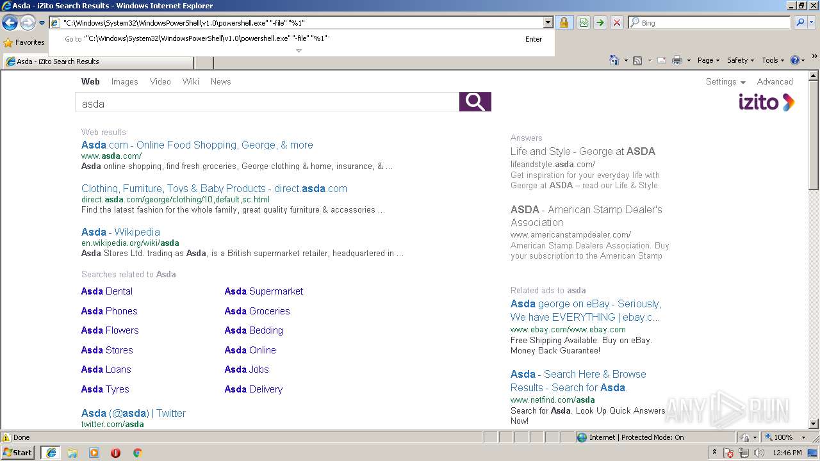Open Windows Explorer folder on taskbar
Image resolution: width=820 pixels, height=461 pixels.
click(72, 453)
